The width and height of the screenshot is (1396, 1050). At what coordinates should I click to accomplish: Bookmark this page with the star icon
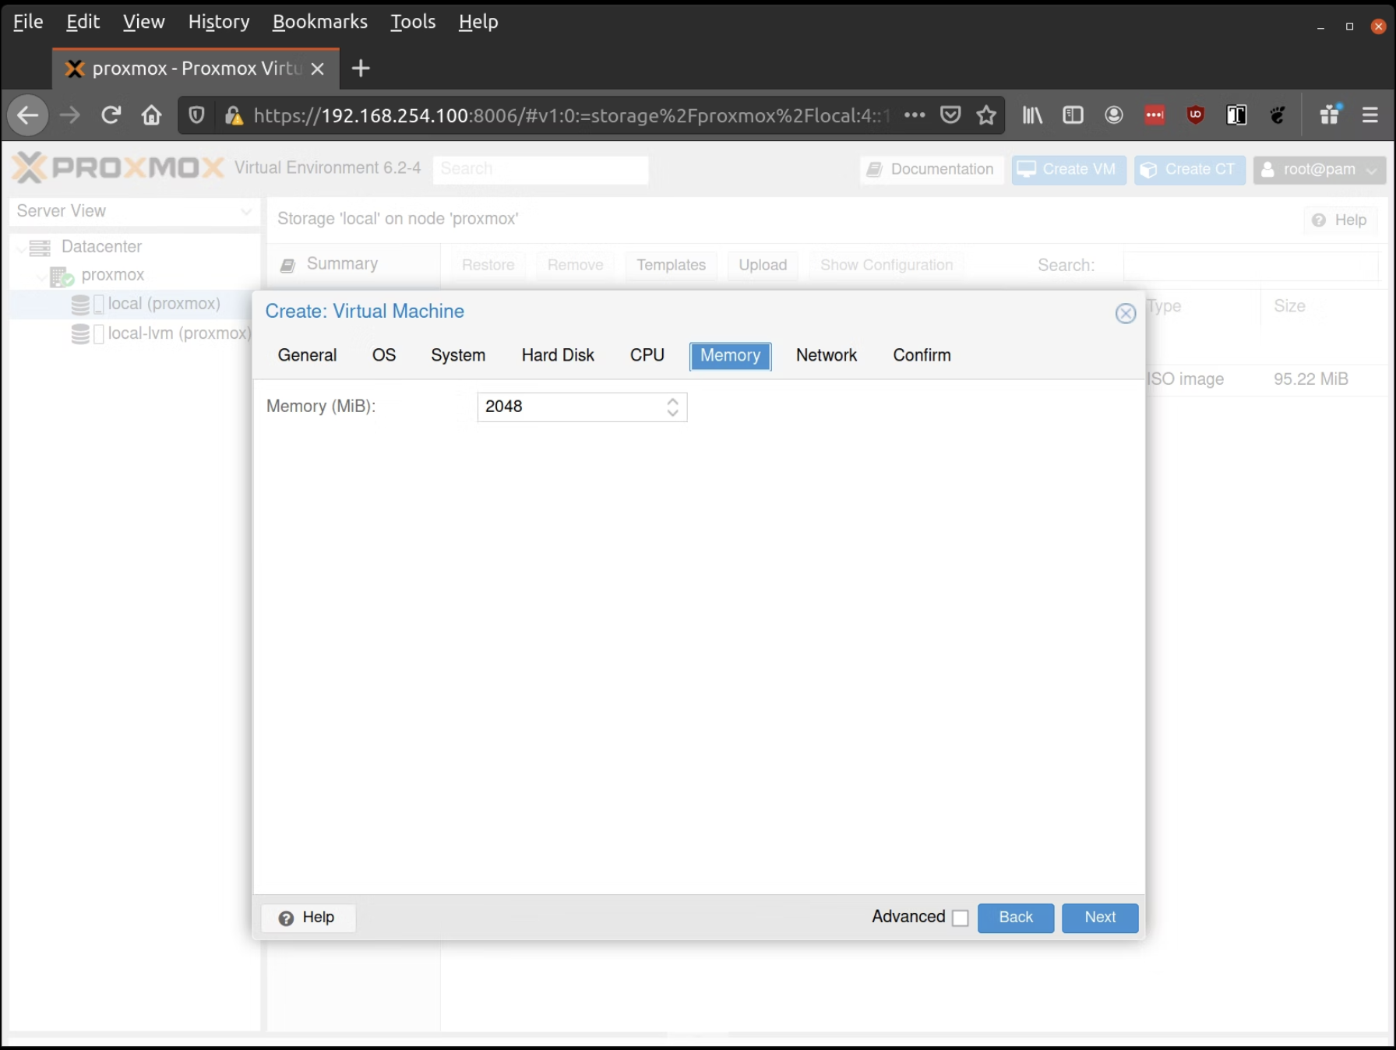(x=986, y=115)
